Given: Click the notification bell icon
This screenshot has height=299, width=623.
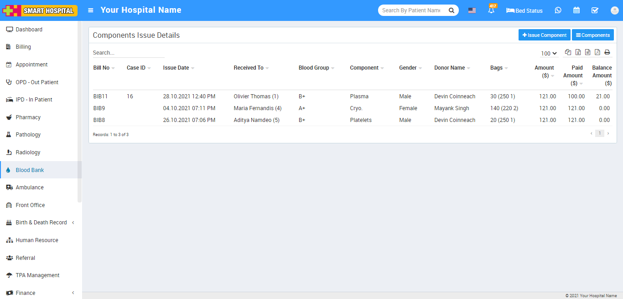Looking at the screenshot, I should click(x=491, y=10).
